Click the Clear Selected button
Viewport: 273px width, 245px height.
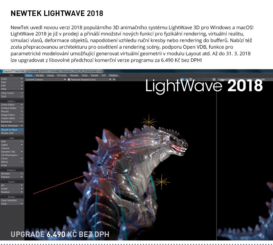pyautogui.click(x=12, y=200)
